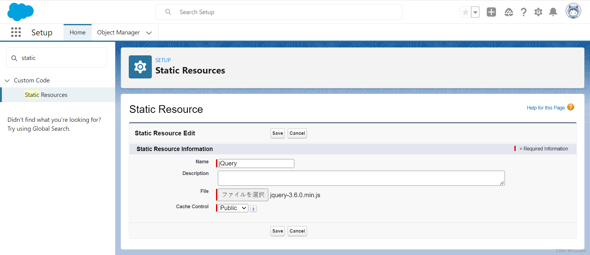Click the Description text area
590x255 pixels.
point(361,178)
